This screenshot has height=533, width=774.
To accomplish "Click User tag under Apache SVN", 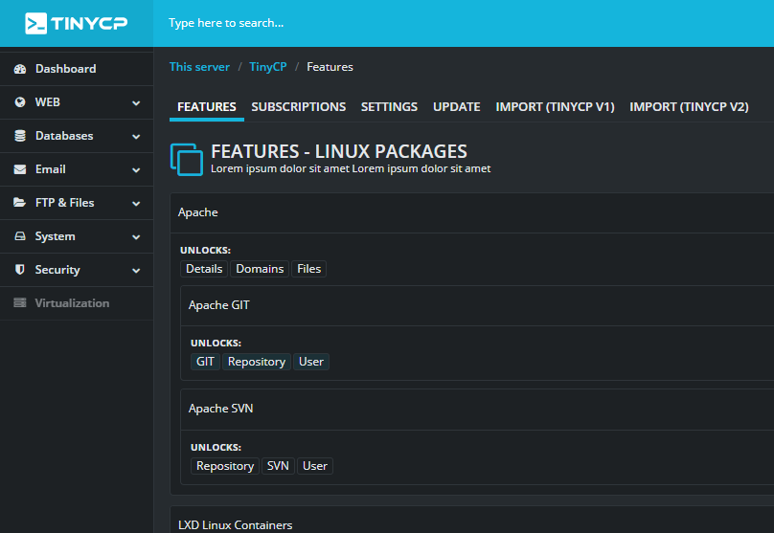I will tap(315, 466).
